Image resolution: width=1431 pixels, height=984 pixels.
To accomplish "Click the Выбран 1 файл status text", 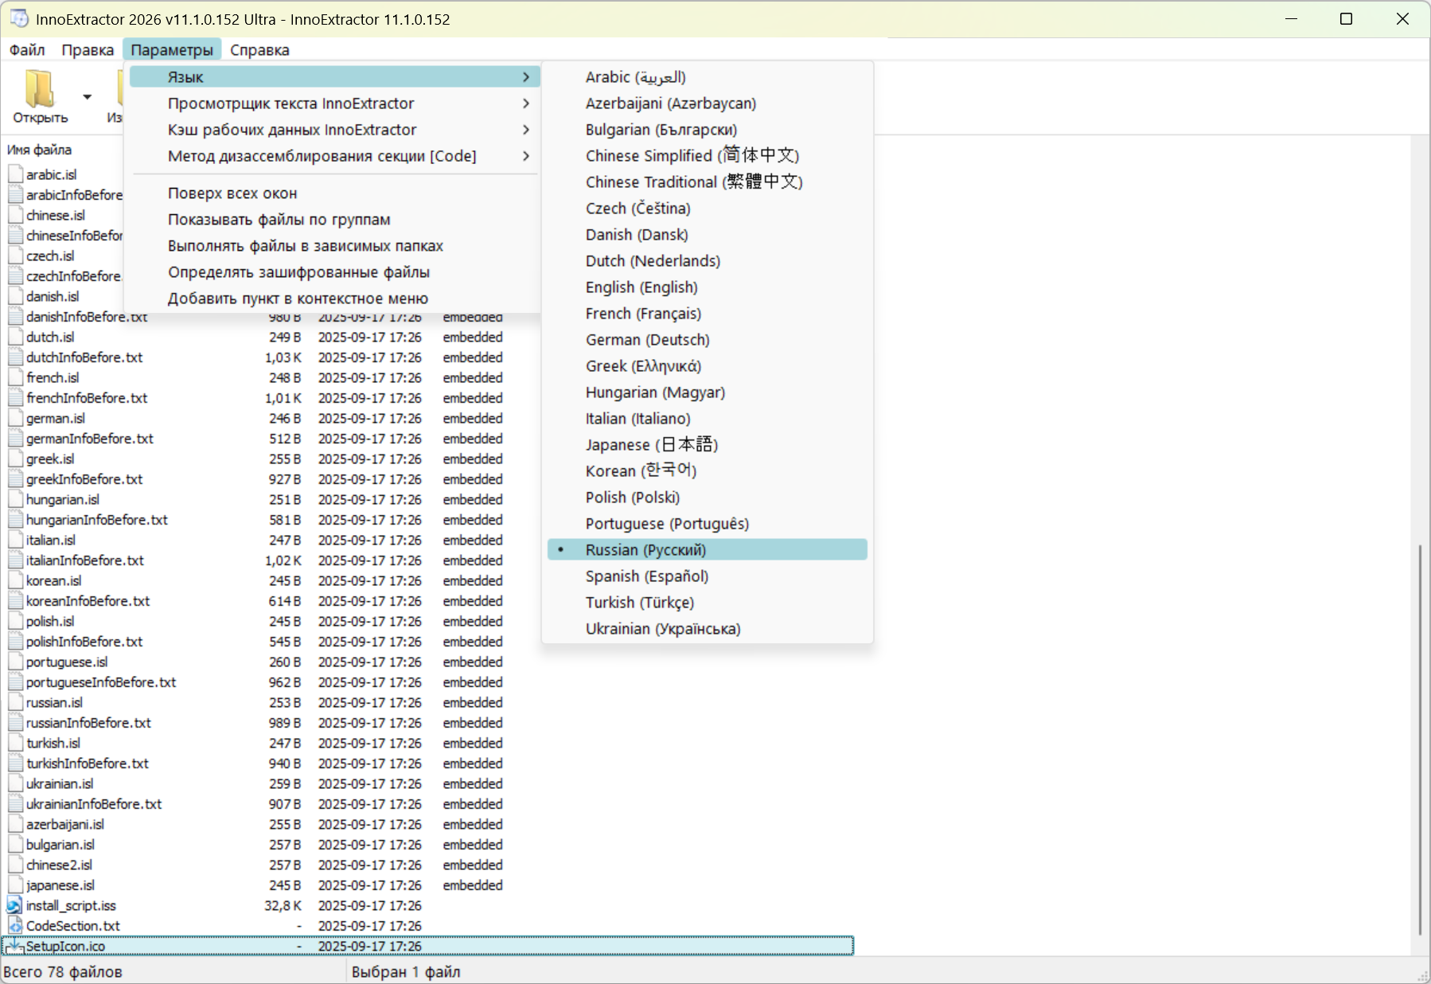I will click(406, 972).
